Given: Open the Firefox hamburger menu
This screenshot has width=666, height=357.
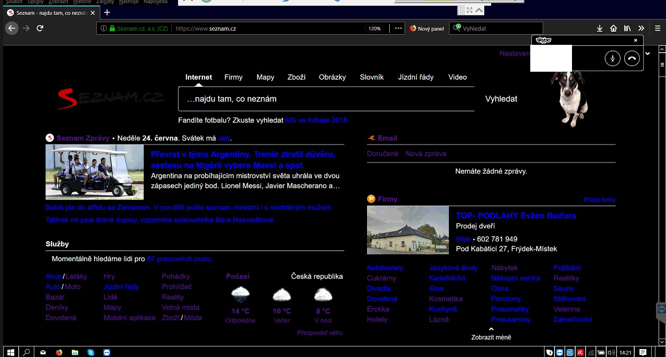Looking at the screenshot, I should pos(658,28).
